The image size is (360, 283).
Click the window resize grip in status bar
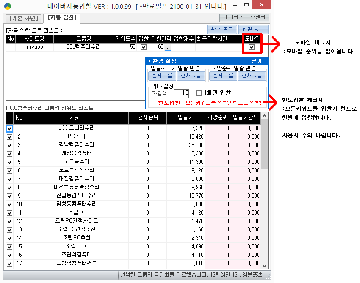(268, 277)
